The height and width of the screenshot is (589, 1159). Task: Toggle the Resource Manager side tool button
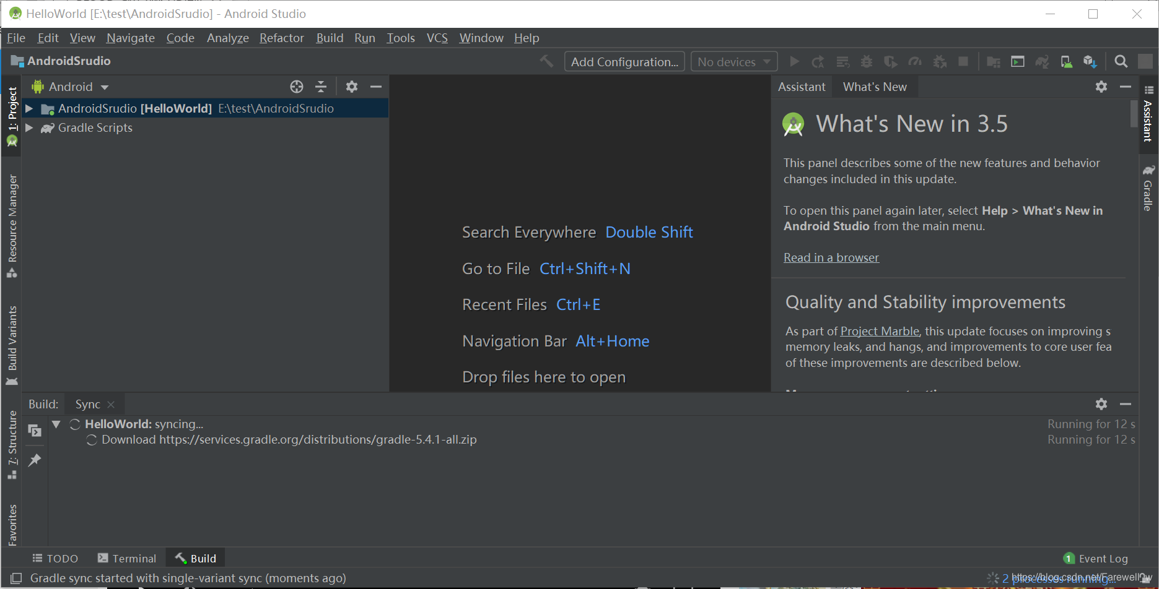click(x=12, y=226)
